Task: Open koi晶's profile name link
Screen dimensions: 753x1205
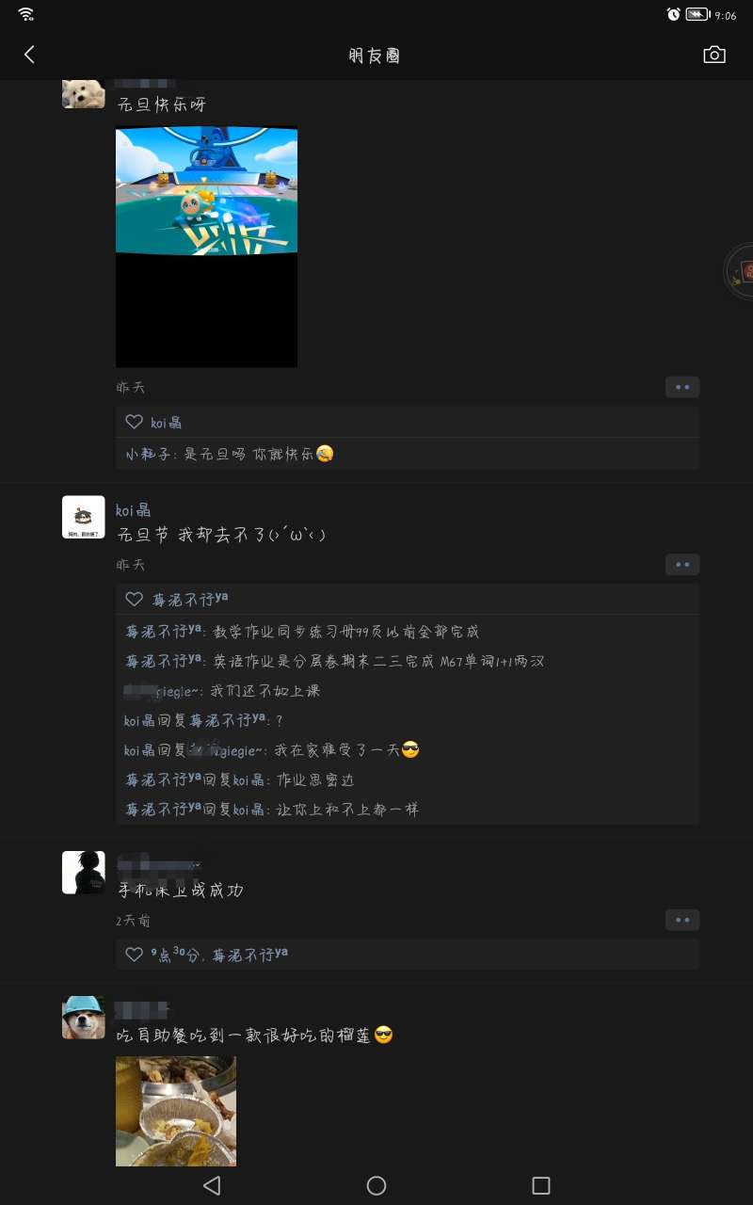Action: (x=134, y=510)
